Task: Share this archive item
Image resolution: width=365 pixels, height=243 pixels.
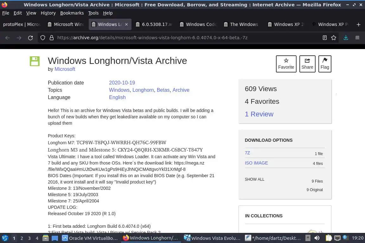Action: [307, 64]
